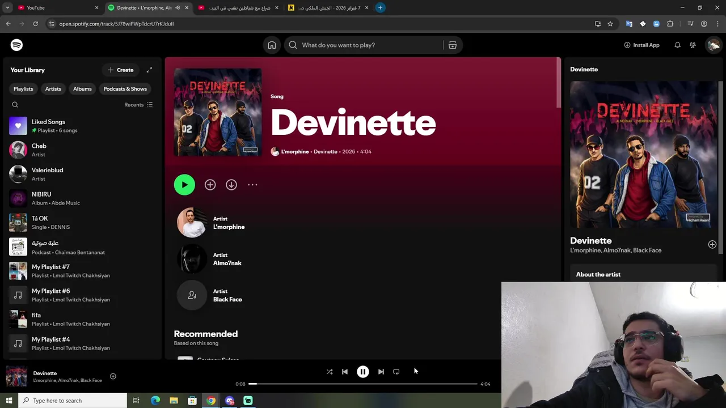Open Task View from taskbar
Screen dimensions: 726x408
tap(136, 401)
